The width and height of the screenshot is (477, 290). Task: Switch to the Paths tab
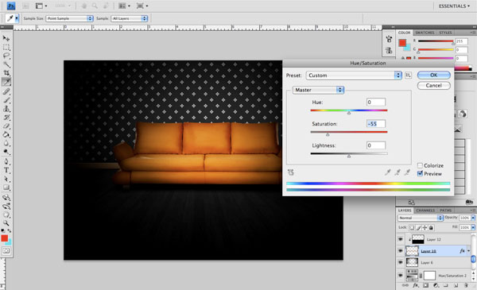446,211
